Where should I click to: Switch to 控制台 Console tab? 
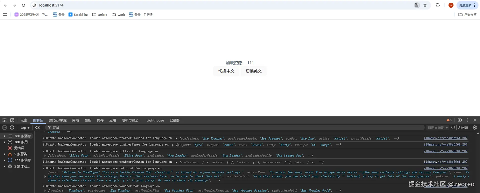[x=38, y=120]
